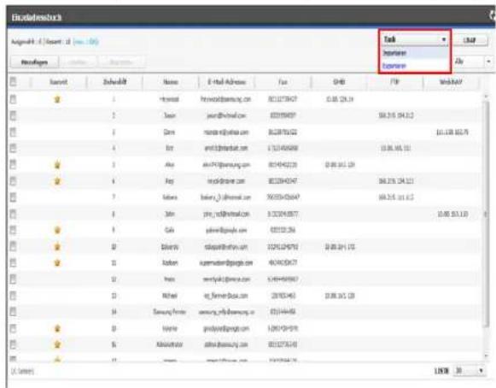The height and width of the screenshot is (388, 496).
Task: Sort by the E-Mail-Adresse column header
Action: (x=226, y=82)
